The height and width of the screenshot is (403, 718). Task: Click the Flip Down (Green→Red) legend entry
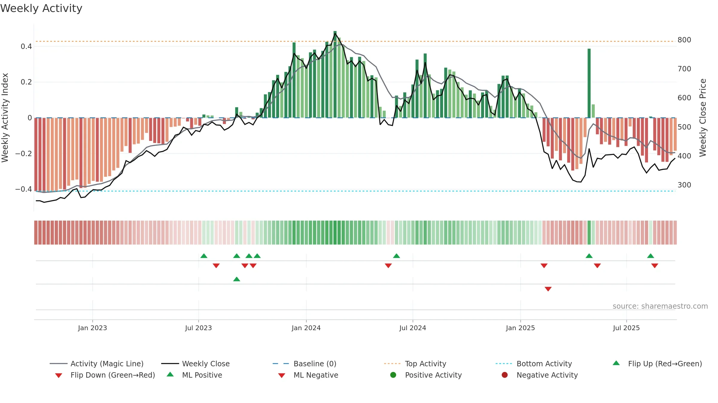105,375
